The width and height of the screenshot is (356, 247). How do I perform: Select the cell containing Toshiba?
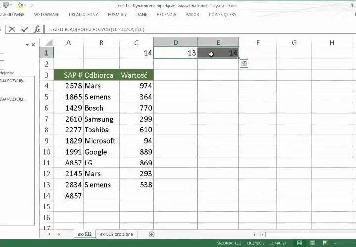pos(101,130)
